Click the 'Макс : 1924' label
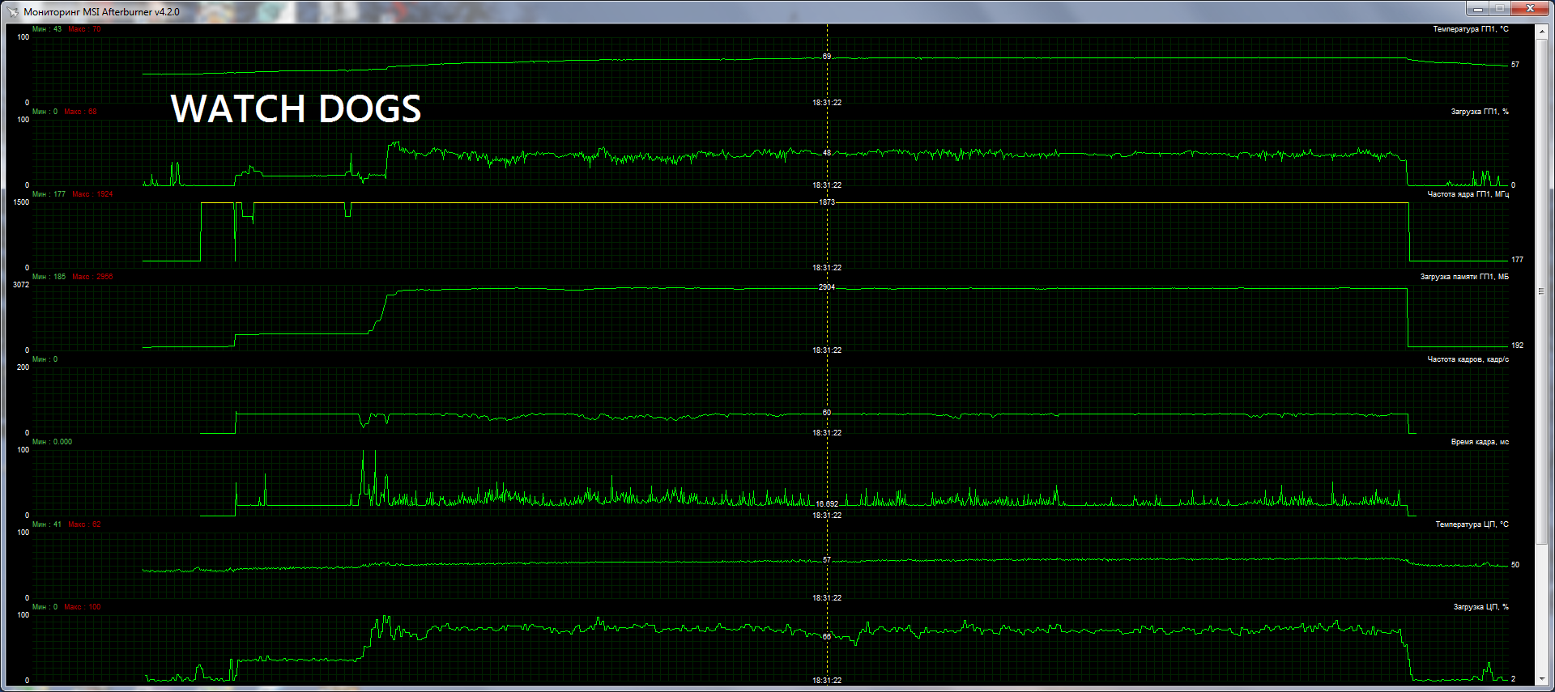The image size is (1555, 692). [x=93, y=194]
